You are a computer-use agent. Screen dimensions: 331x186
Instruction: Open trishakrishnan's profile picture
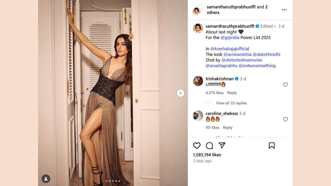(198, 81)
